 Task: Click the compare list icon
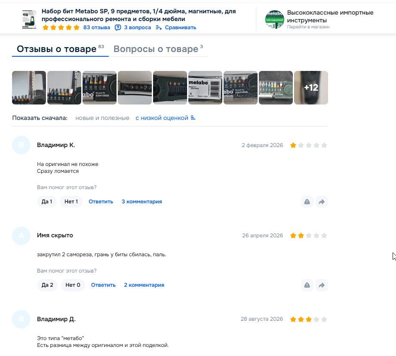159,28
